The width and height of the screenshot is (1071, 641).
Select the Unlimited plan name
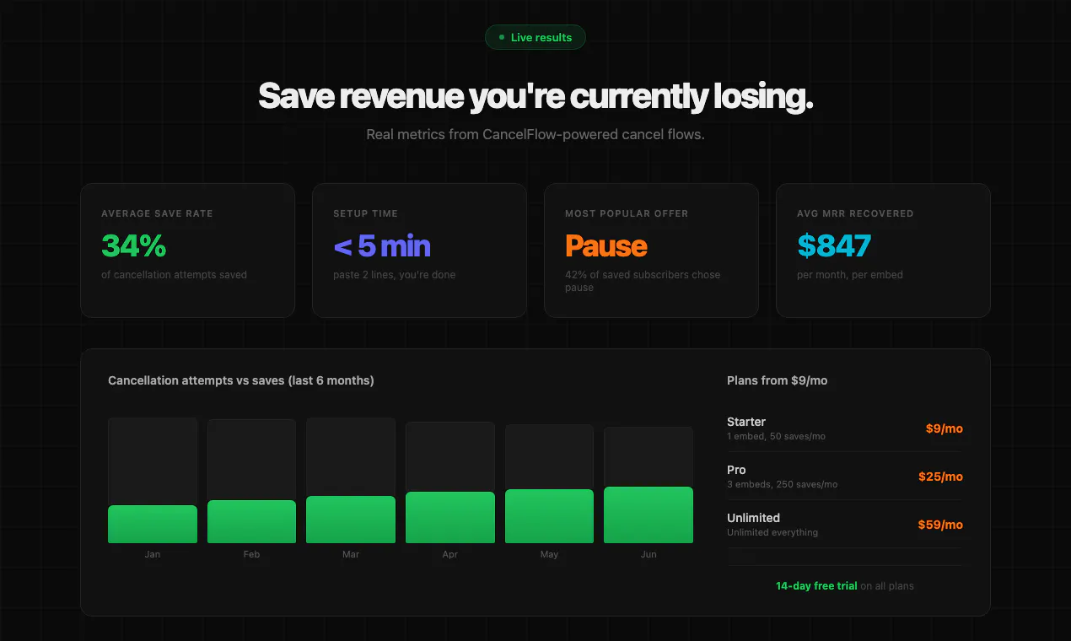click(753, 518)
